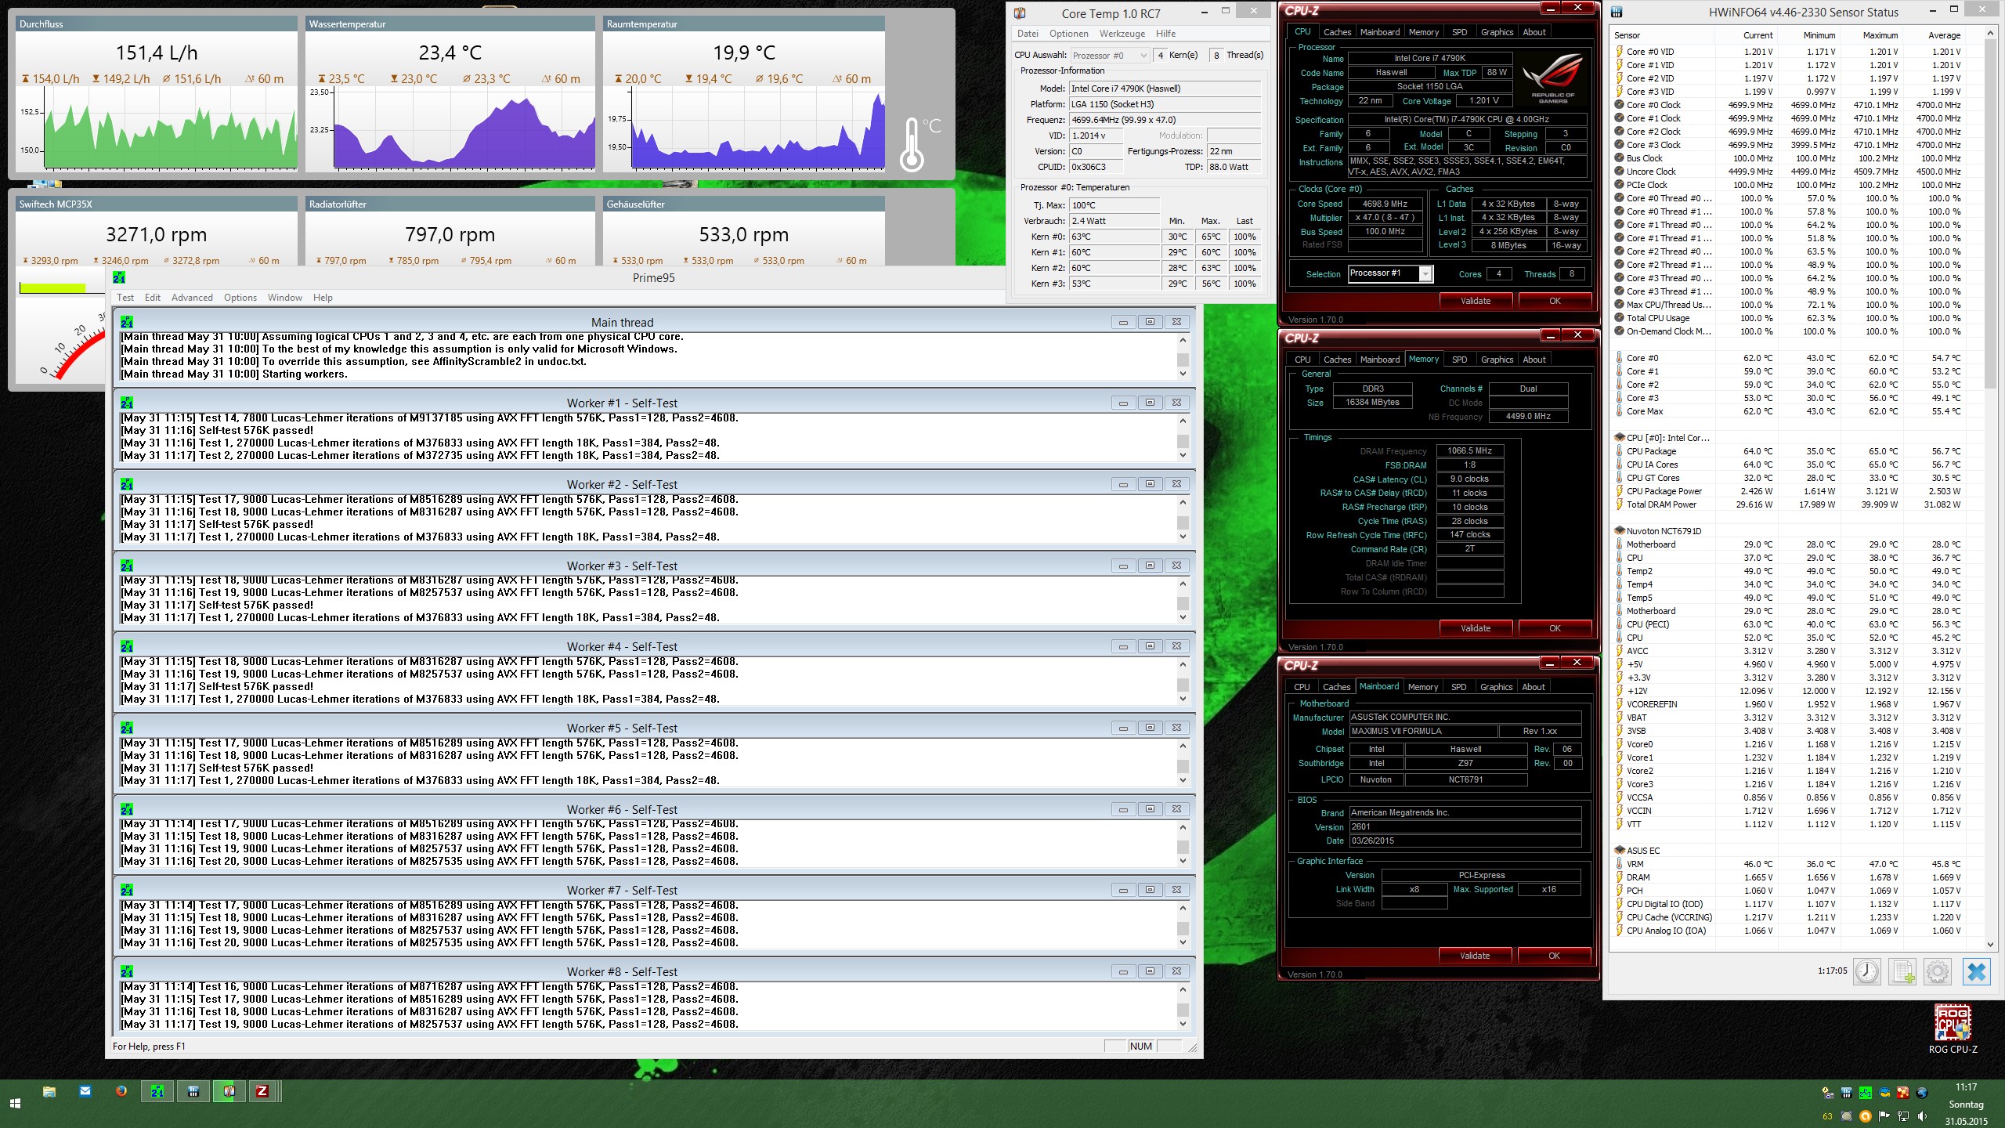Open the Werkzeuge menu in Core Temp
This screenshot has width=2005, height=1128.
tap(1122, 34)
